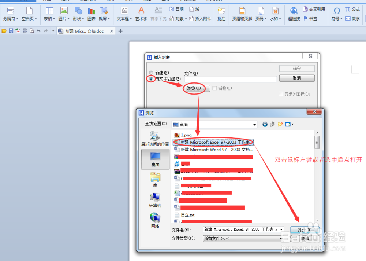Click the 文件 path input field

coord(230,79)
